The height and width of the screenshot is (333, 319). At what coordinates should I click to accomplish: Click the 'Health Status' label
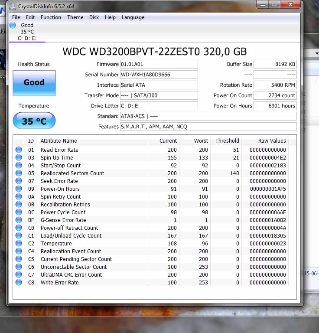[x=34, y=64]
